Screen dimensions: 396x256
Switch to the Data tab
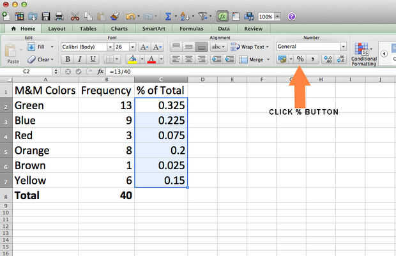tap(224, 29)
